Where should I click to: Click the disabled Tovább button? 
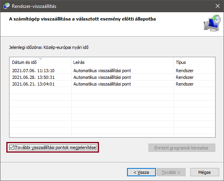tap(171, 172)
